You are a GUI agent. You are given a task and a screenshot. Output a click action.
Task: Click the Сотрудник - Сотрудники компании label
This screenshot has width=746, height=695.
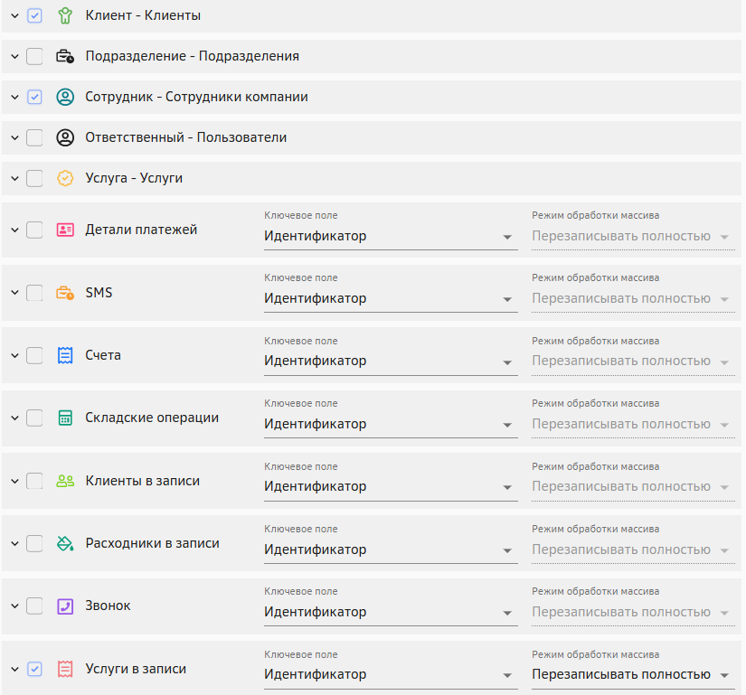[x=196, y=97]
